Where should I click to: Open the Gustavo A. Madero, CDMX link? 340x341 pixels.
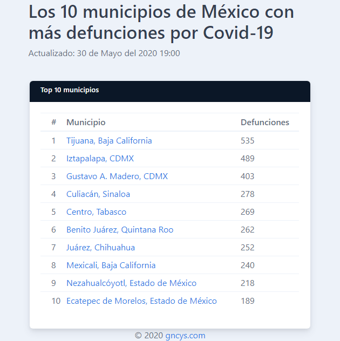(117, 176)
